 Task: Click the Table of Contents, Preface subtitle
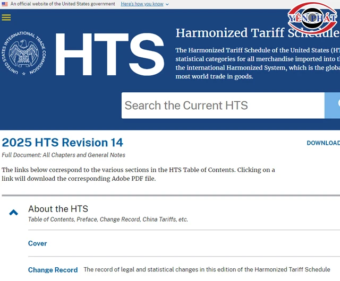coord(108,219)
